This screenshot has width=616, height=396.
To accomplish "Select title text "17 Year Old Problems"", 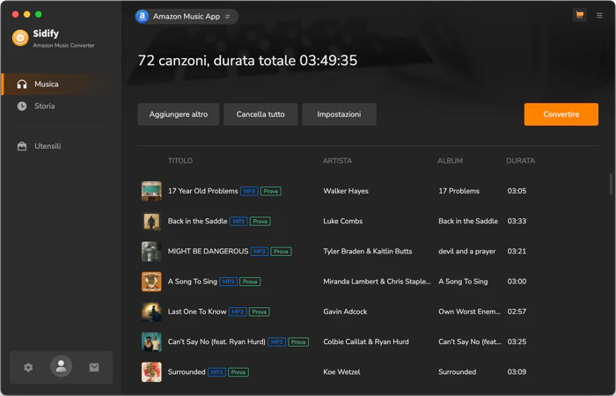I will (203, 191).
